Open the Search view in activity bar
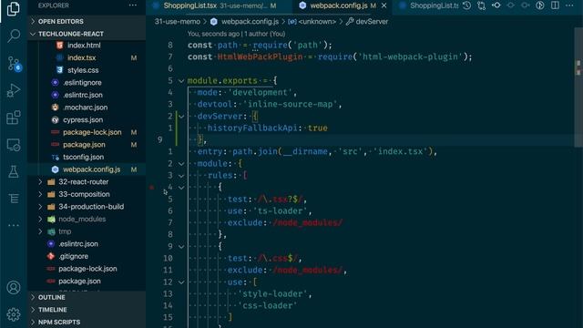This screenshot has width=583, height=328. (x=14, y=36)
